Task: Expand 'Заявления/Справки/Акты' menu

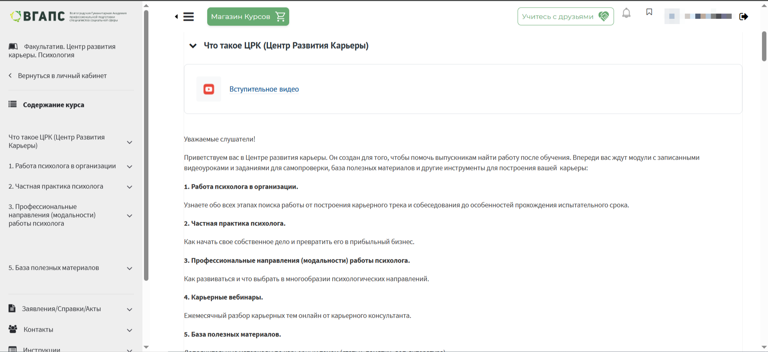Action: point(129,309)
